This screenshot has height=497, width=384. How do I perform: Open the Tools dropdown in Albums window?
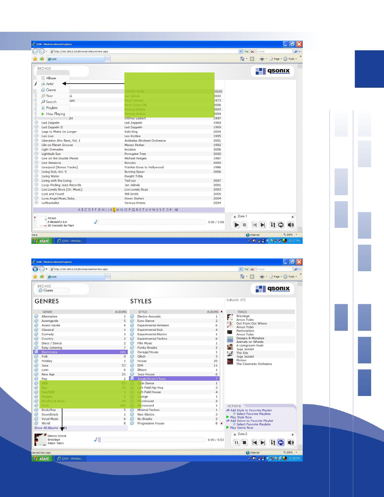290,59
